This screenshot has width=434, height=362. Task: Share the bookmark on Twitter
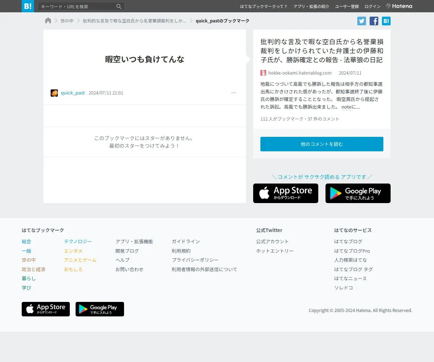click(x=362, y=21)
